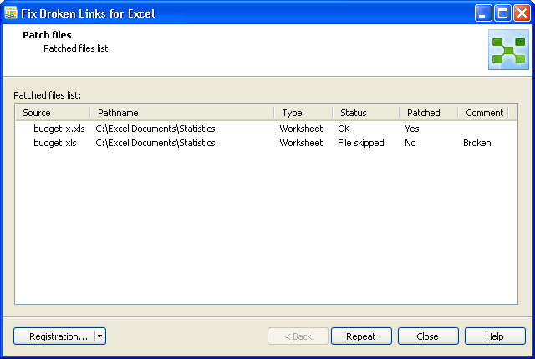Click the pathname of budget-x.xls
The width and height of the screenshot is (535, 359).
click(155, 129)
